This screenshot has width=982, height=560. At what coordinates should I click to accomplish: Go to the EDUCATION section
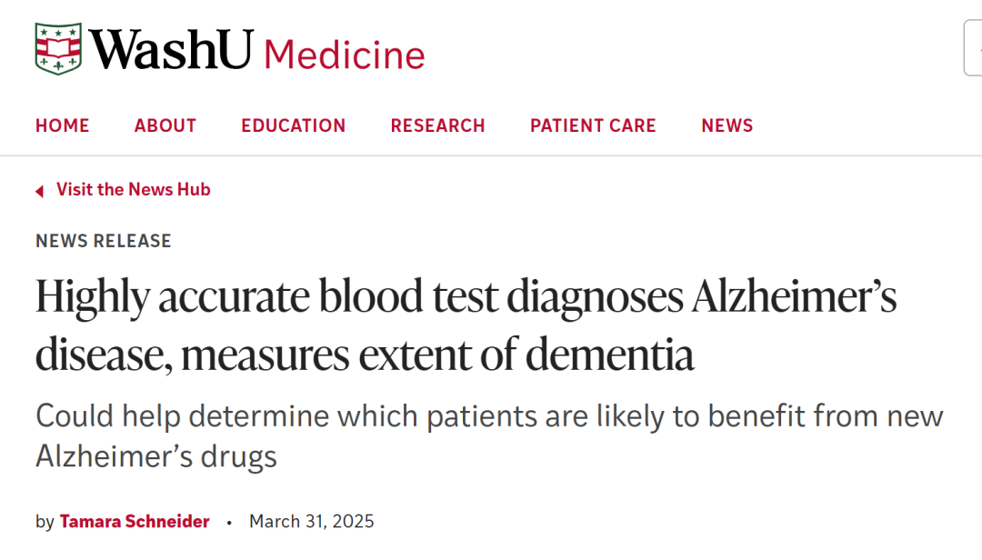[293, 125]
